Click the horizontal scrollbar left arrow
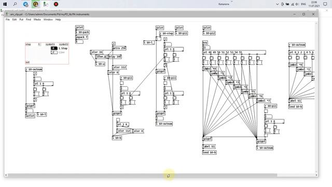 pos(6,175)
